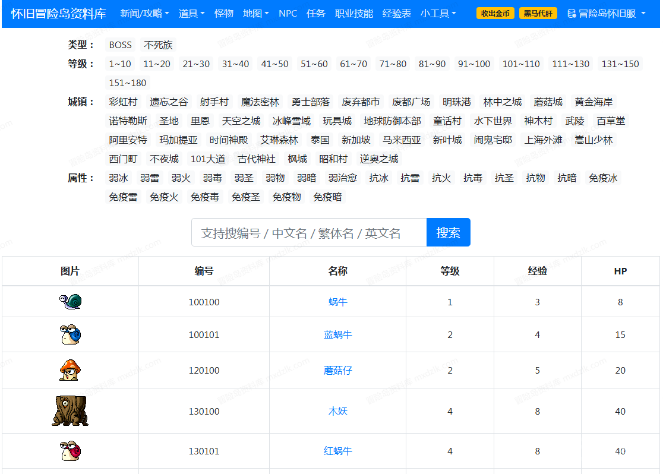
Task: Filter by attribute 抗雷
Action: pos(410,178)
